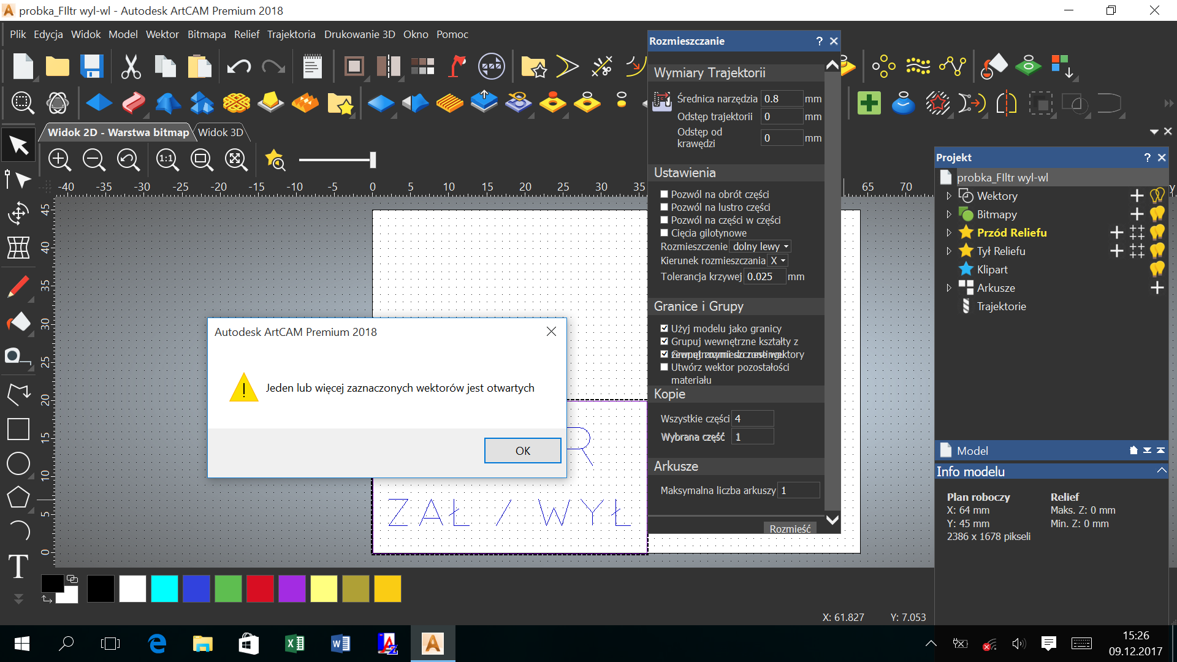Viewport: 1177px width, 662px height.
Task: Undo the last action
Action: 238,66
